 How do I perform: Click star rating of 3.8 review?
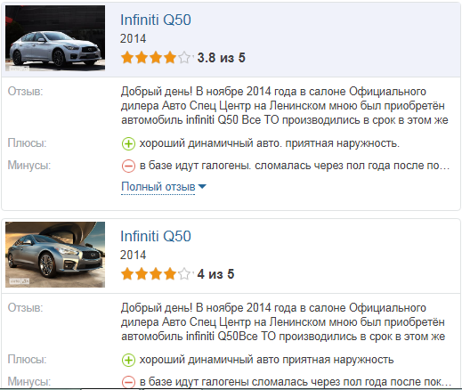pyautogui.click(x=156, y=58)
